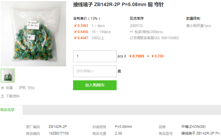
Task: Open the 对比 compare link
Action: point(31,88)
